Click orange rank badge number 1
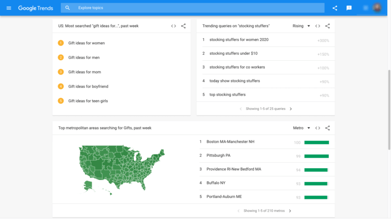Screen dimensions: 391x219 tap(61, 43)
